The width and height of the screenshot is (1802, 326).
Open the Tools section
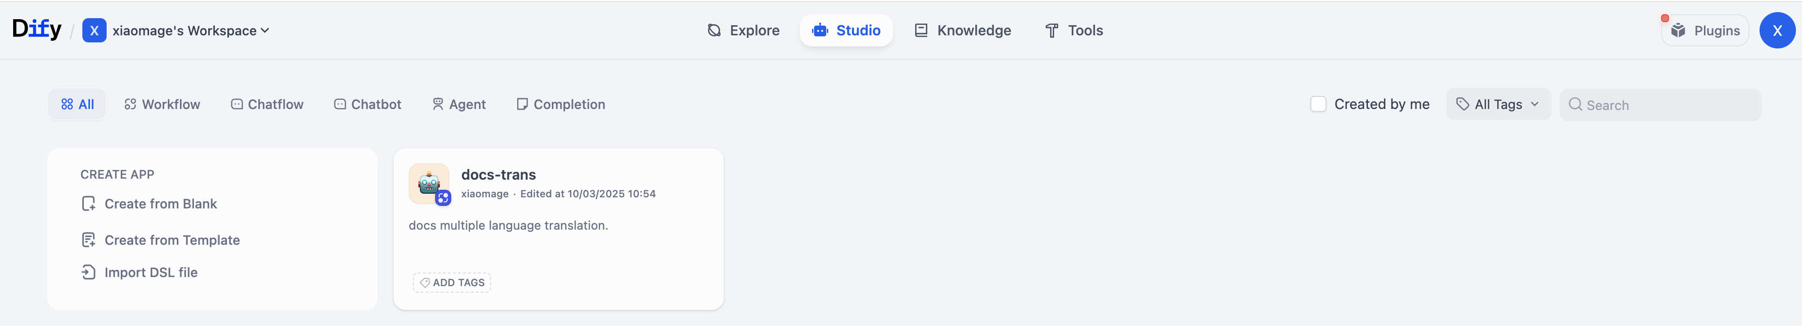point(1073,31)
